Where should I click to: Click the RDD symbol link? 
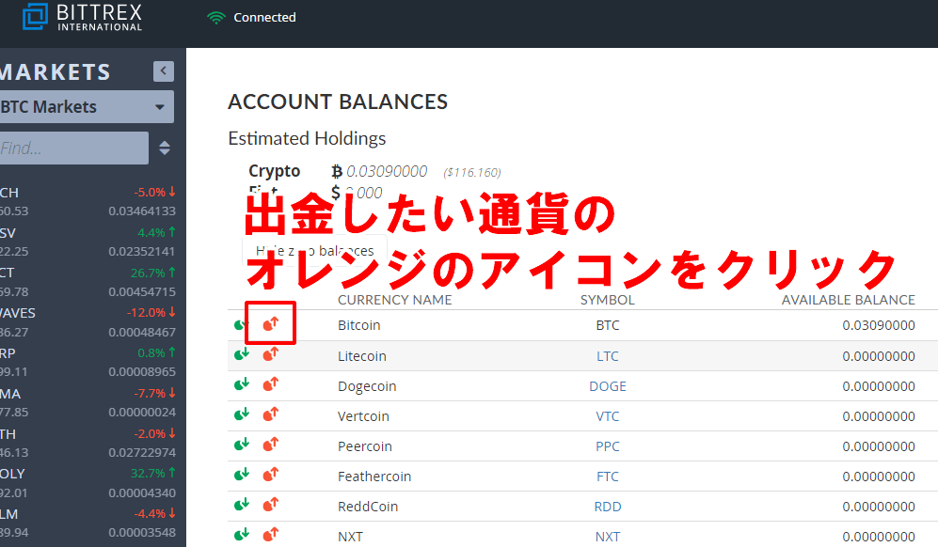point(608,507)
